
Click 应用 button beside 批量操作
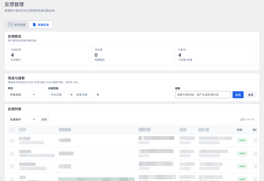coord(44,120)
